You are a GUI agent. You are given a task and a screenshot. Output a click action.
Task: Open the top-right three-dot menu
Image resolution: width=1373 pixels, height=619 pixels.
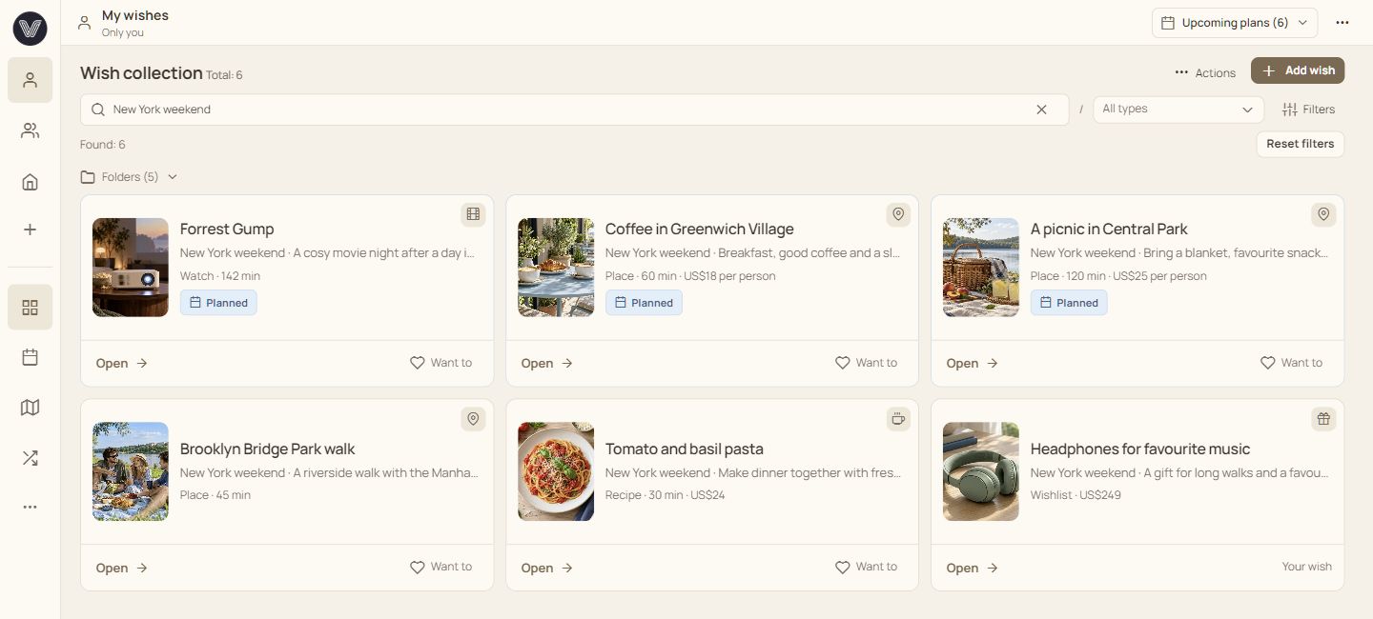1342,23
